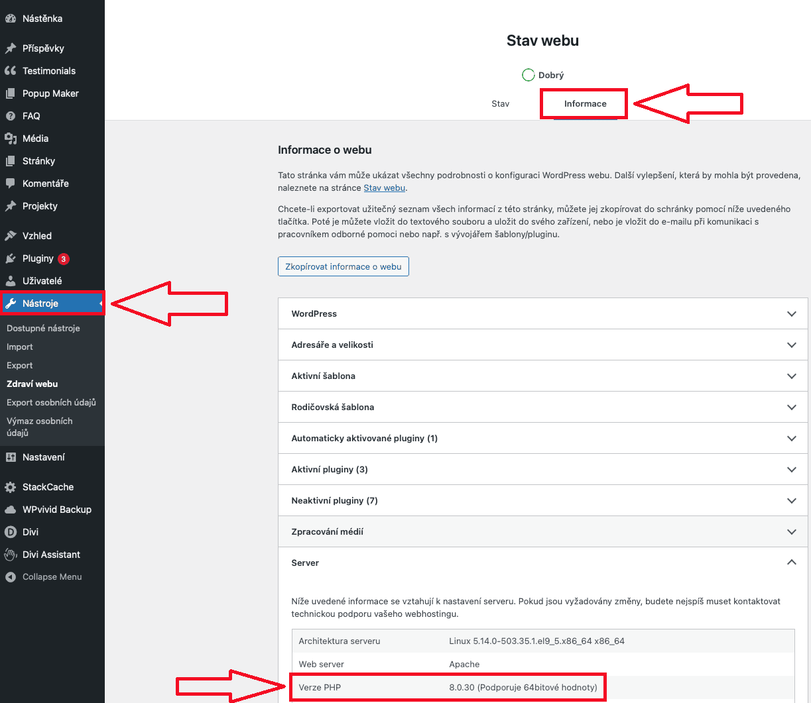Open Zdraví webu submenu item
This screenshot has width=811, height=703.
pos(32,384)
